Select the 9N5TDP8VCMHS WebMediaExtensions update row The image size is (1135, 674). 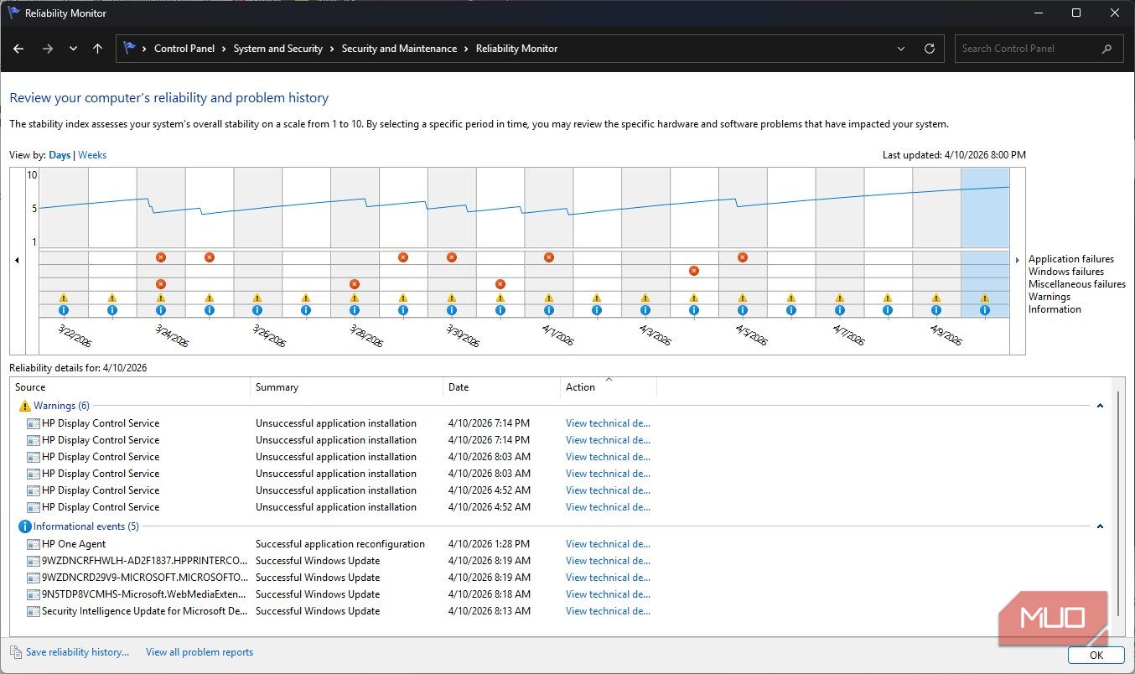339,594
